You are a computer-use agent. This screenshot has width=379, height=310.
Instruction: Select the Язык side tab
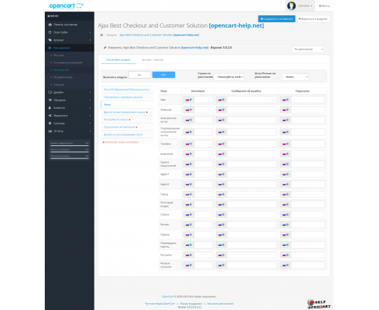[x=127, y=105]
